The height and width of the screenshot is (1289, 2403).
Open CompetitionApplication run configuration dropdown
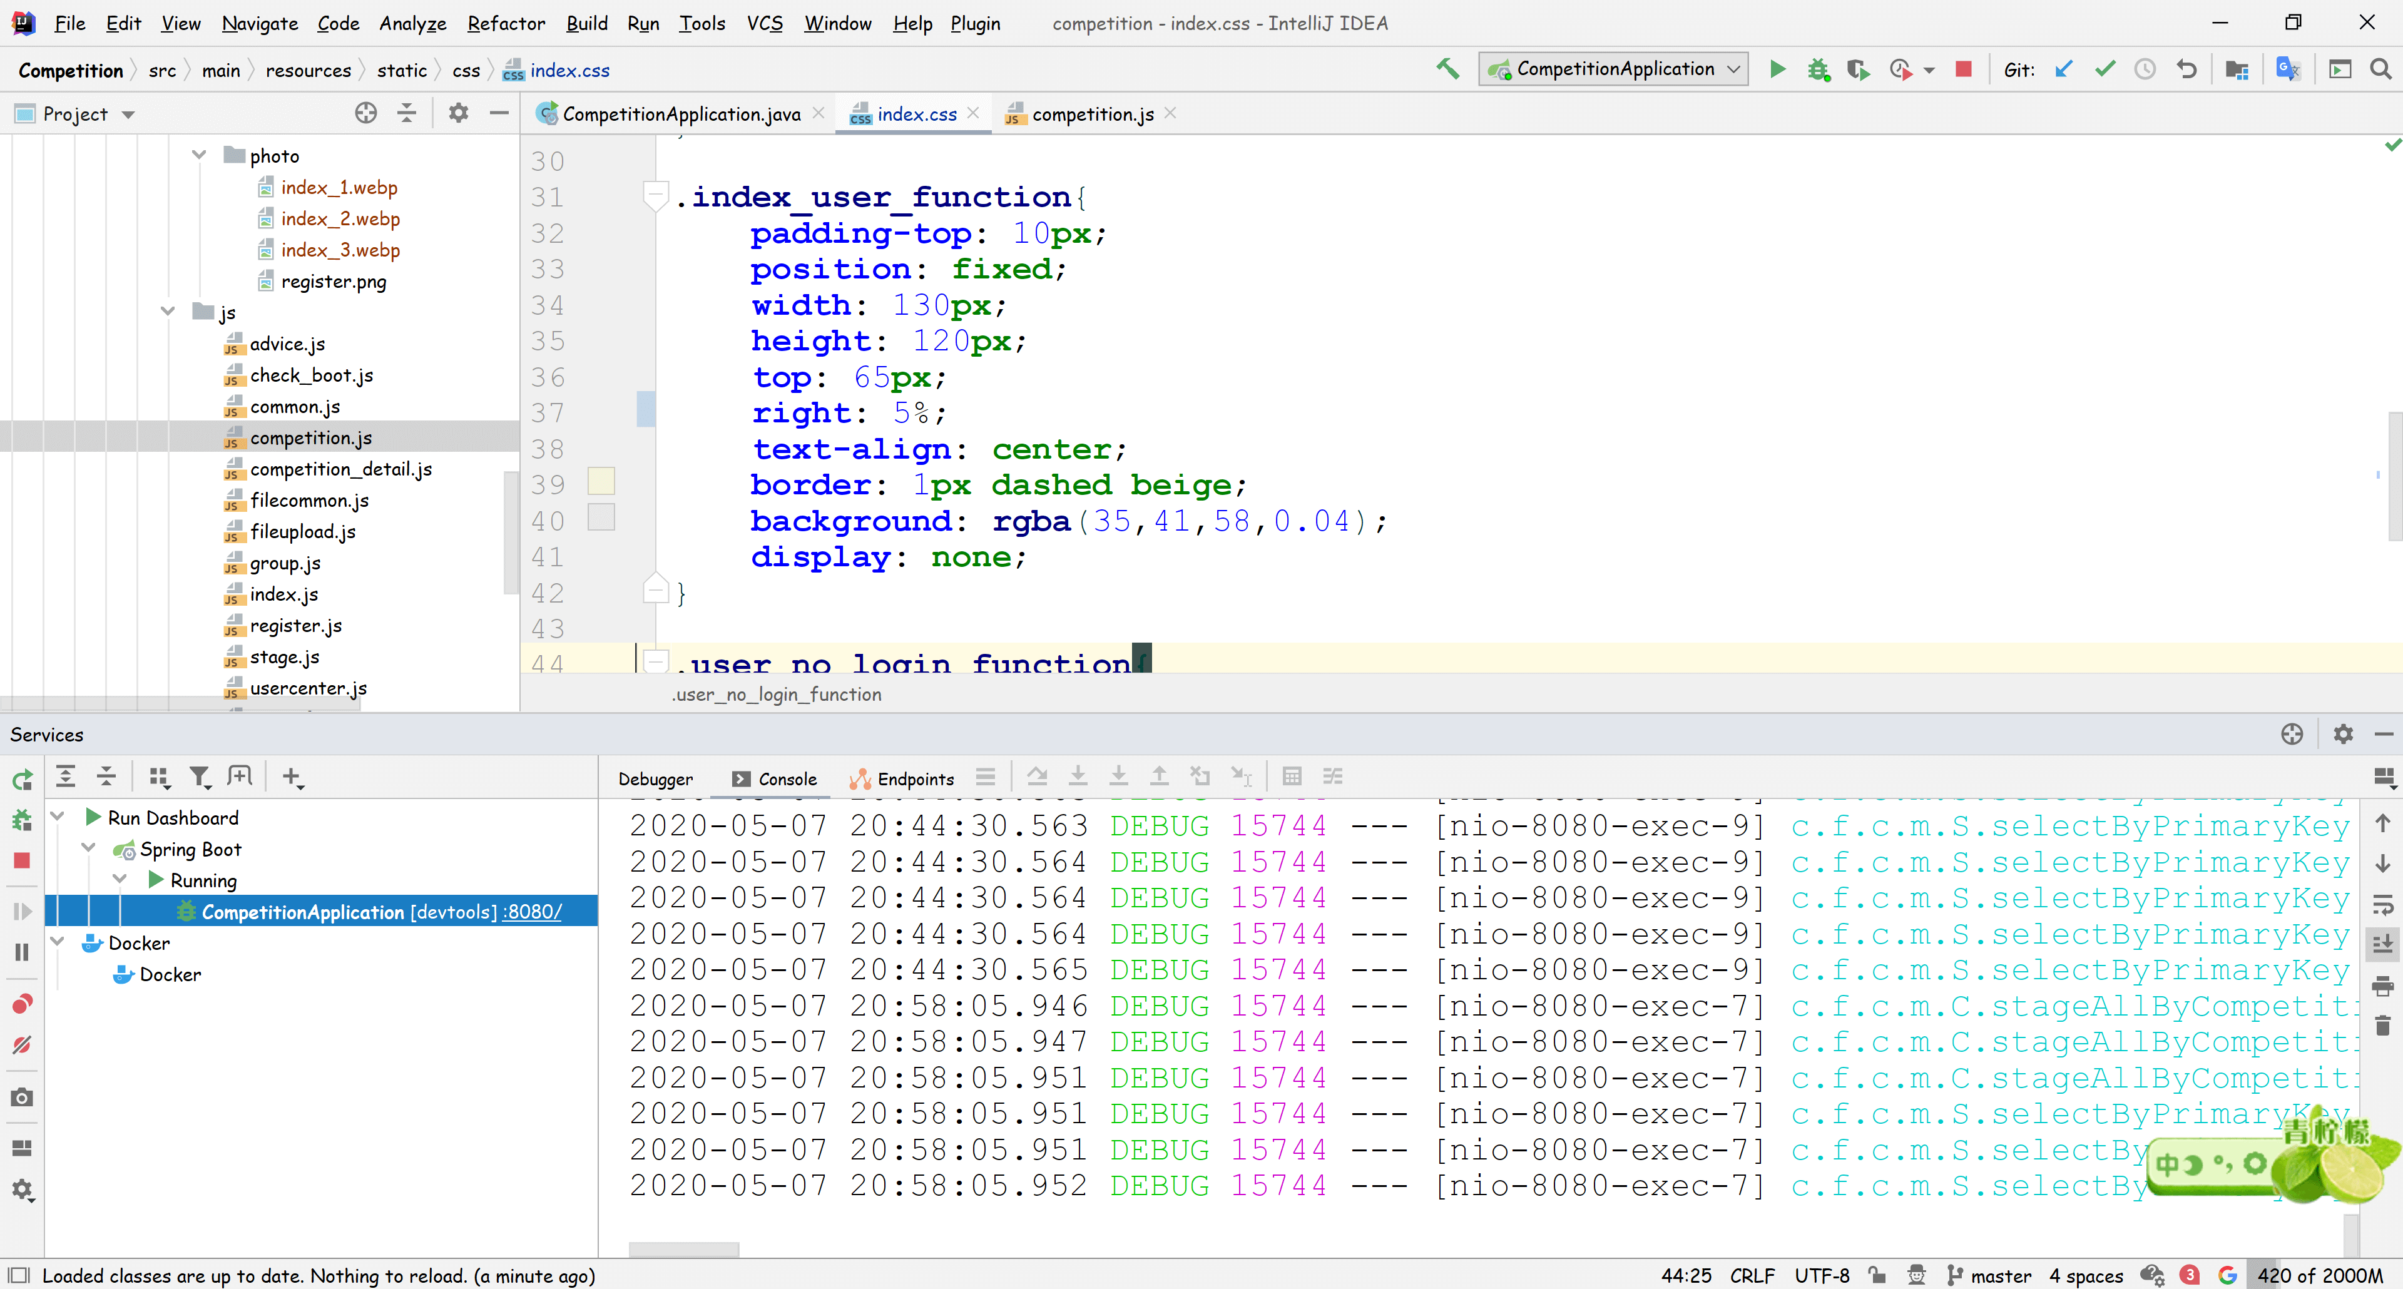click(1615, 69)
